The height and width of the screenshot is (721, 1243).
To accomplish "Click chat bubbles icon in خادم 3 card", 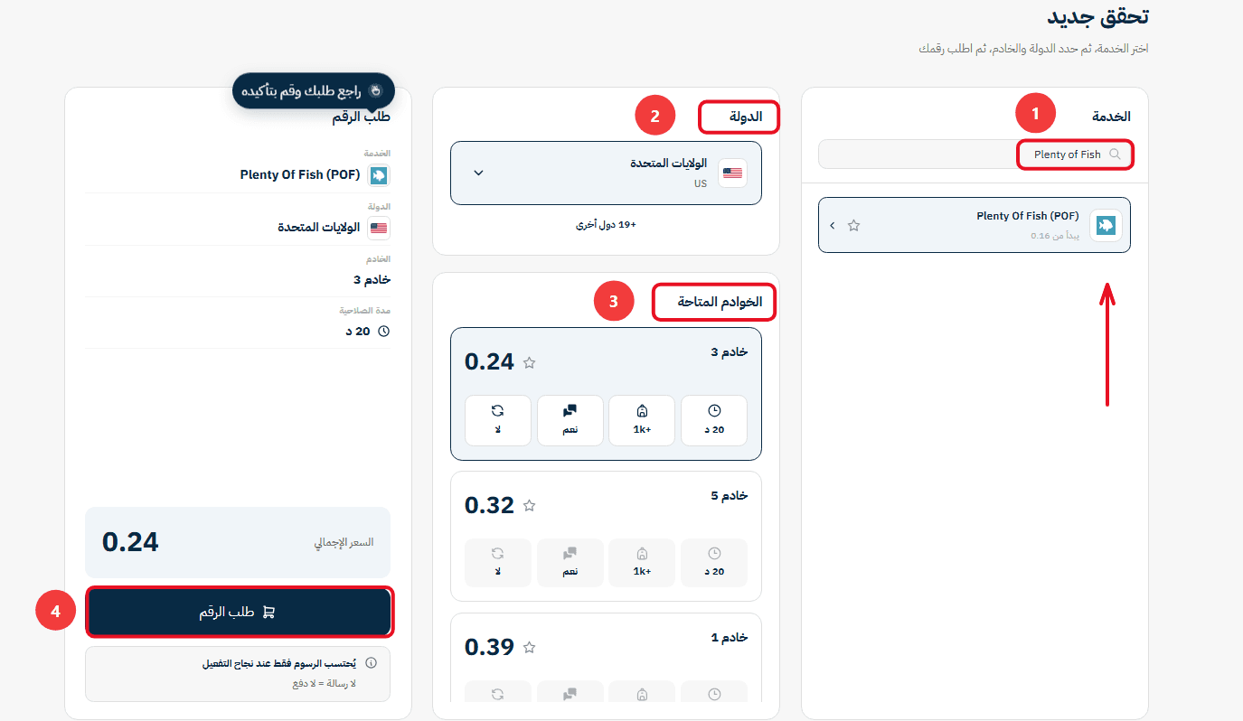I will tap(570, 410).
